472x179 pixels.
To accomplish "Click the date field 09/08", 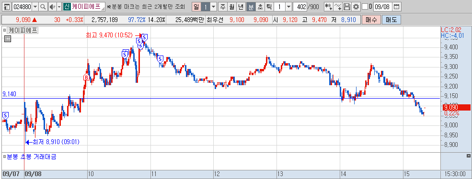I will click(382, 6).
